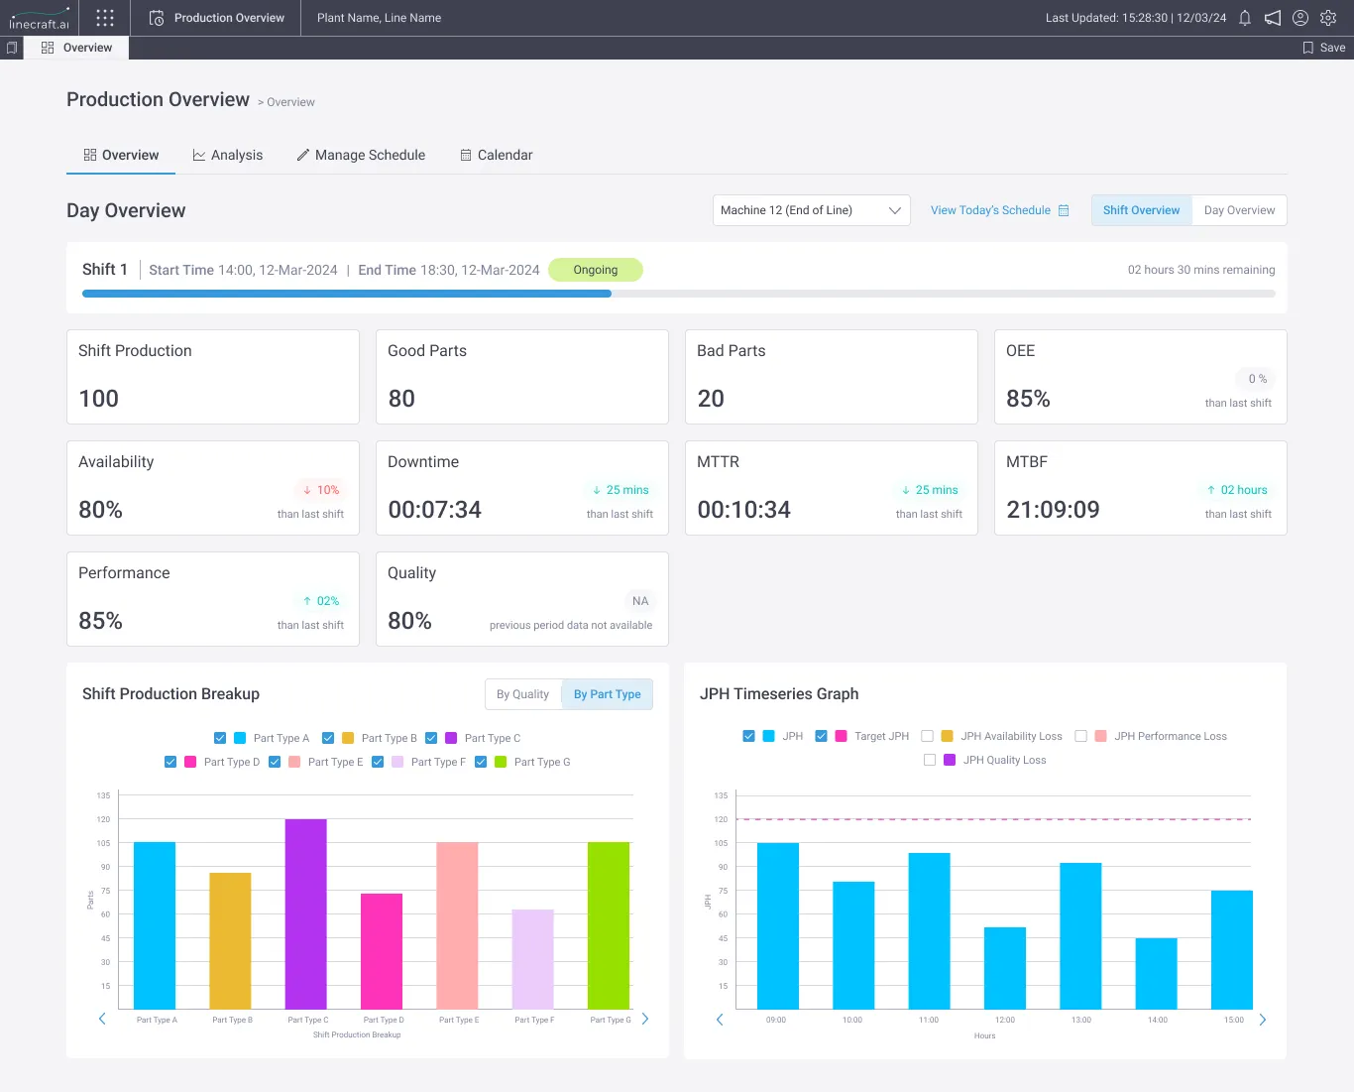Click the Good Parts 80 value
Viewport: 1354px width, 1092px height.
pos(401,399)
